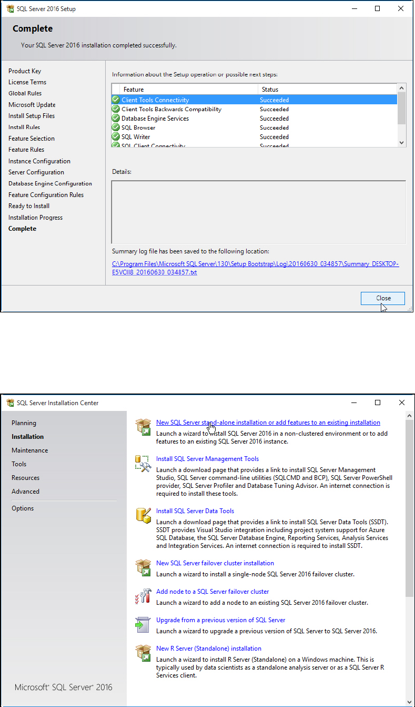The width and height of the screenshot is (415, 707).
Task: Click New SQL Server failover cluster installation link
Action: (215, 563)
